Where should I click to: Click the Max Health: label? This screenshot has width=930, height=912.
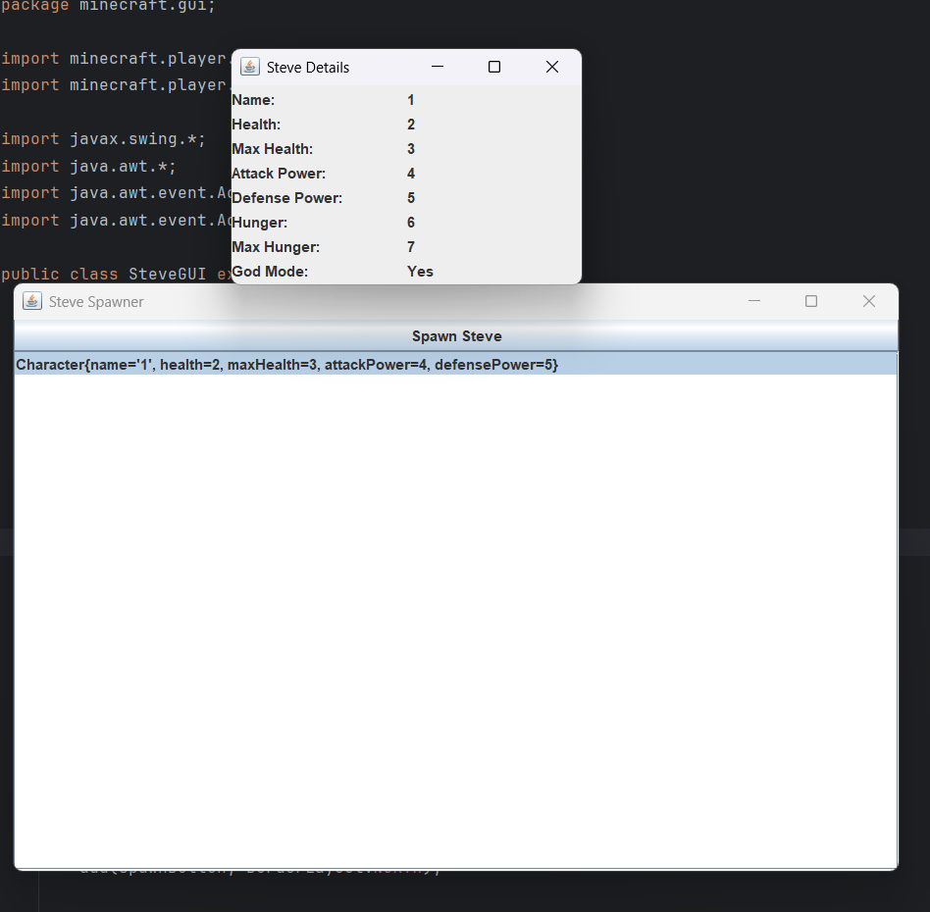273,149
